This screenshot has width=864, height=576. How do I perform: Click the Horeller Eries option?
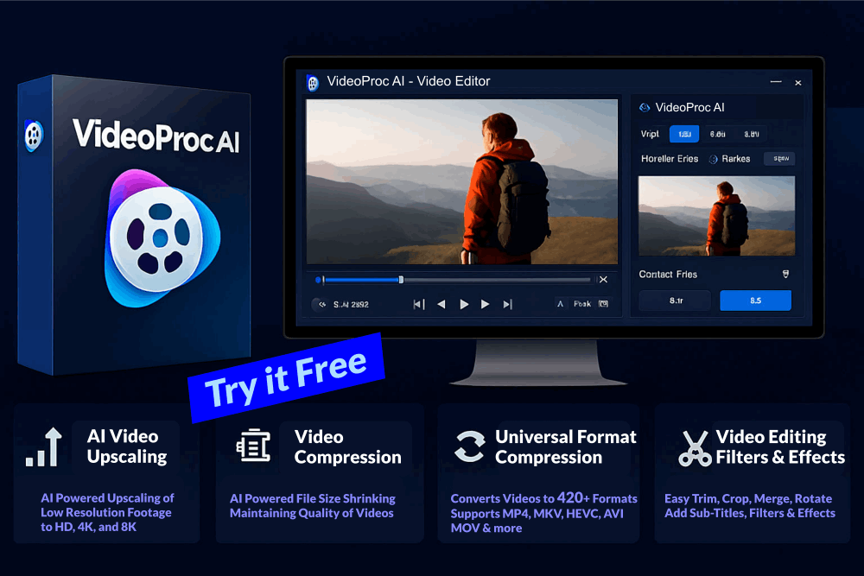(x=670, y=159)
